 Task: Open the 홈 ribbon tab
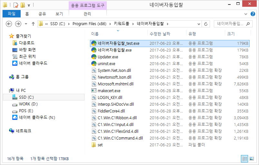[27, 14]
